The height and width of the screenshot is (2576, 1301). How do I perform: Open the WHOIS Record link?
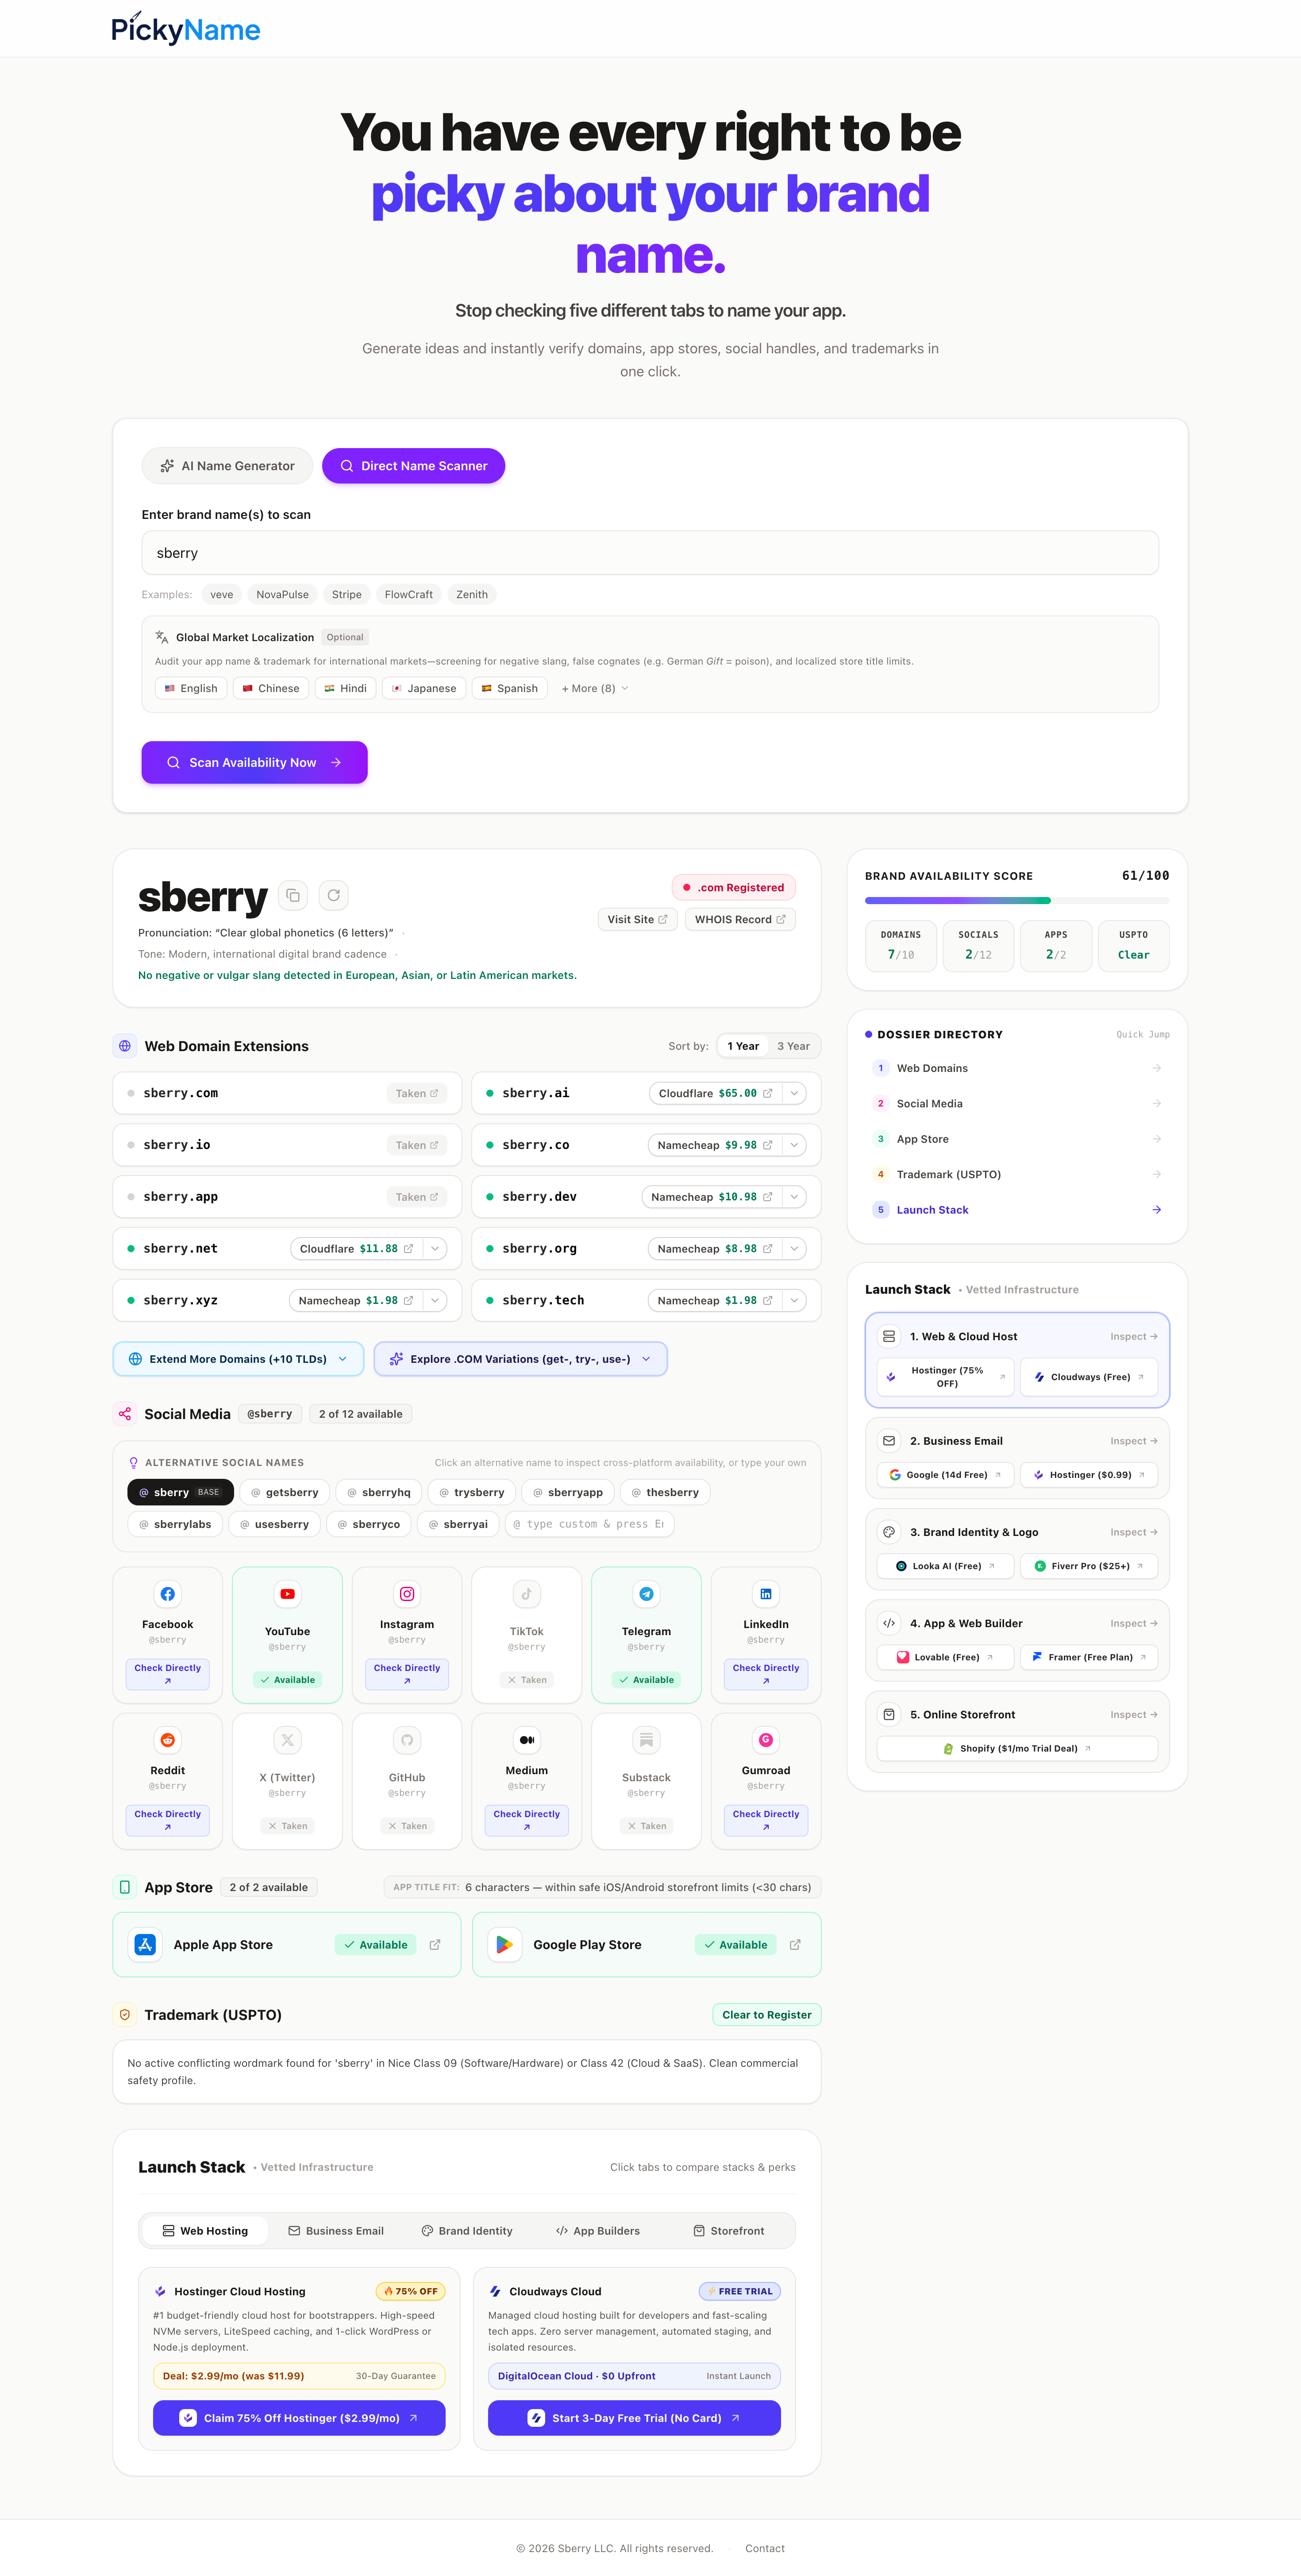(x=739, y=919)
